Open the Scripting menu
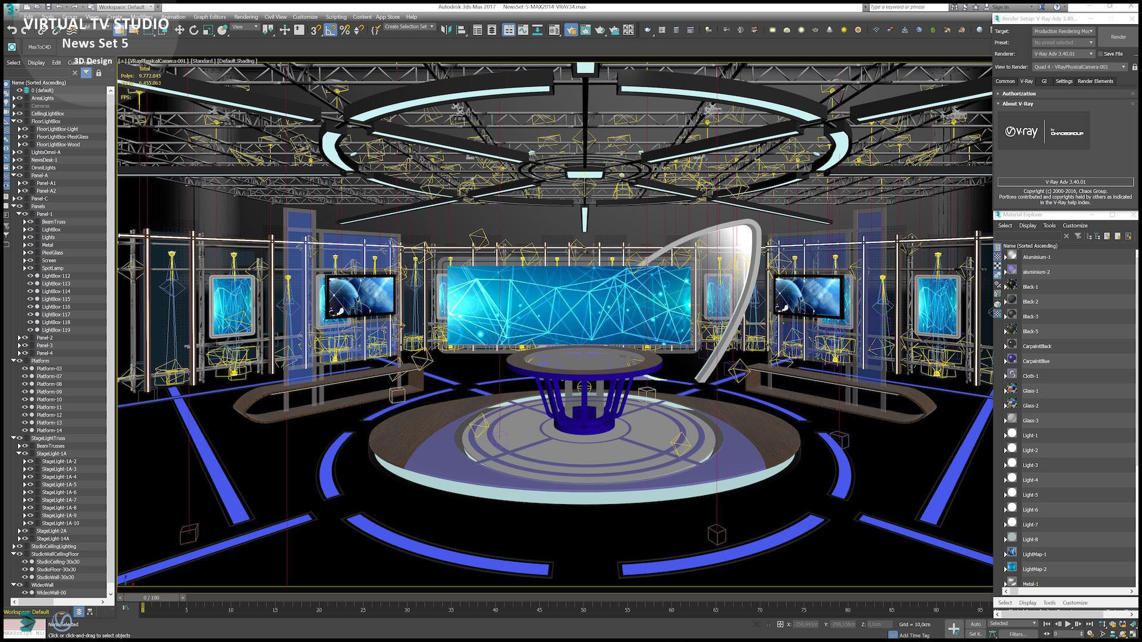 coord(335,17)
